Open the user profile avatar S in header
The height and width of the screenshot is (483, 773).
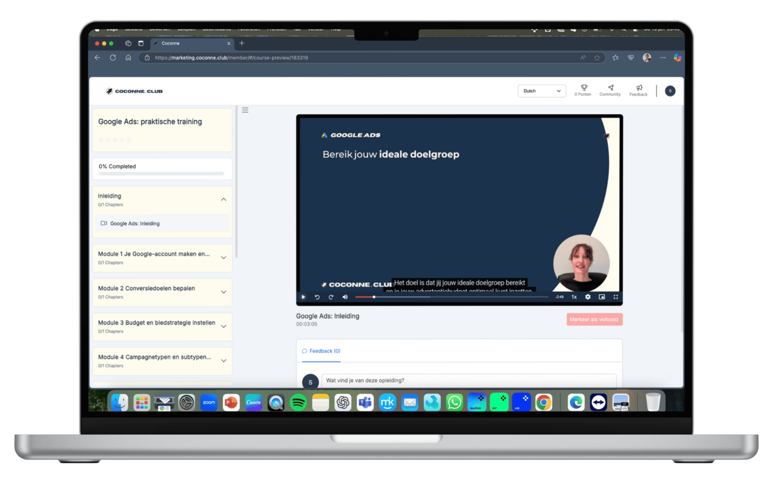(x=670, y=91)
